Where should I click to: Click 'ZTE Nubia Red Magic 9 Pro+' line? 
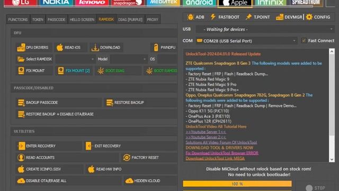212,90
